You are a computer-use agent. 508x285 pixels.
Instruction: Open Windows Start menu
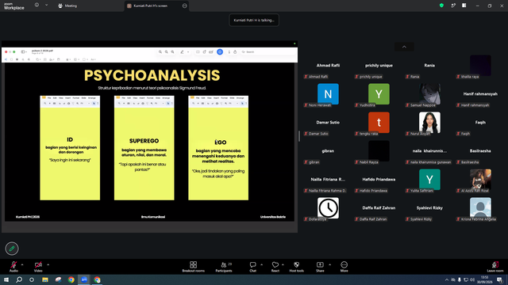[6, 279]
